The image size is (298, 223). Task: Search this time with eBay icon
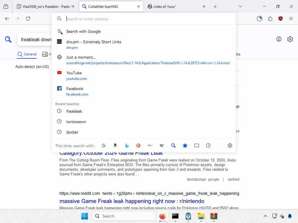[x=150, y=146]
